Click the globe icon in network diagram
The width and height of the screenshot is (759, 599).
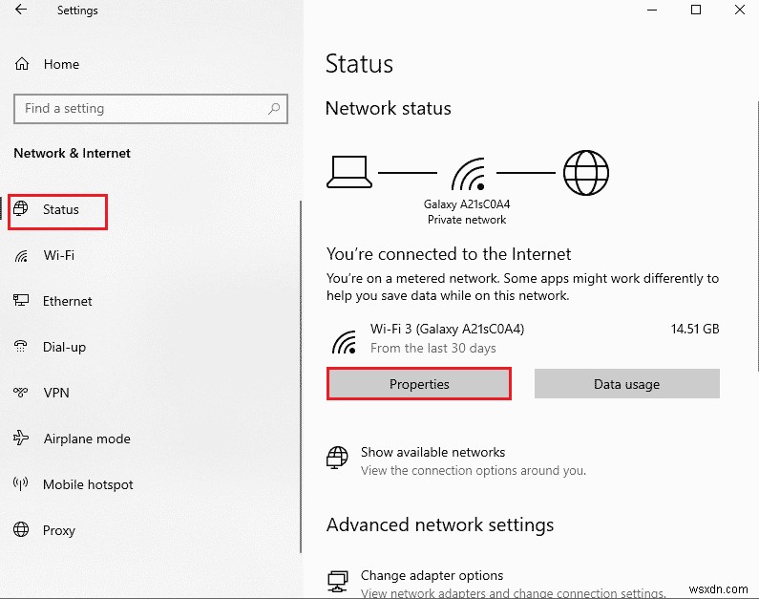(x=585, y=173)
